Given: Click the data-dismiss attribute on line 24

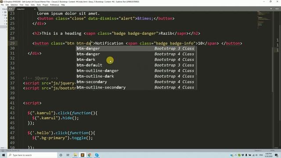Looking at the screenshot, I should [x=102, y=18].
